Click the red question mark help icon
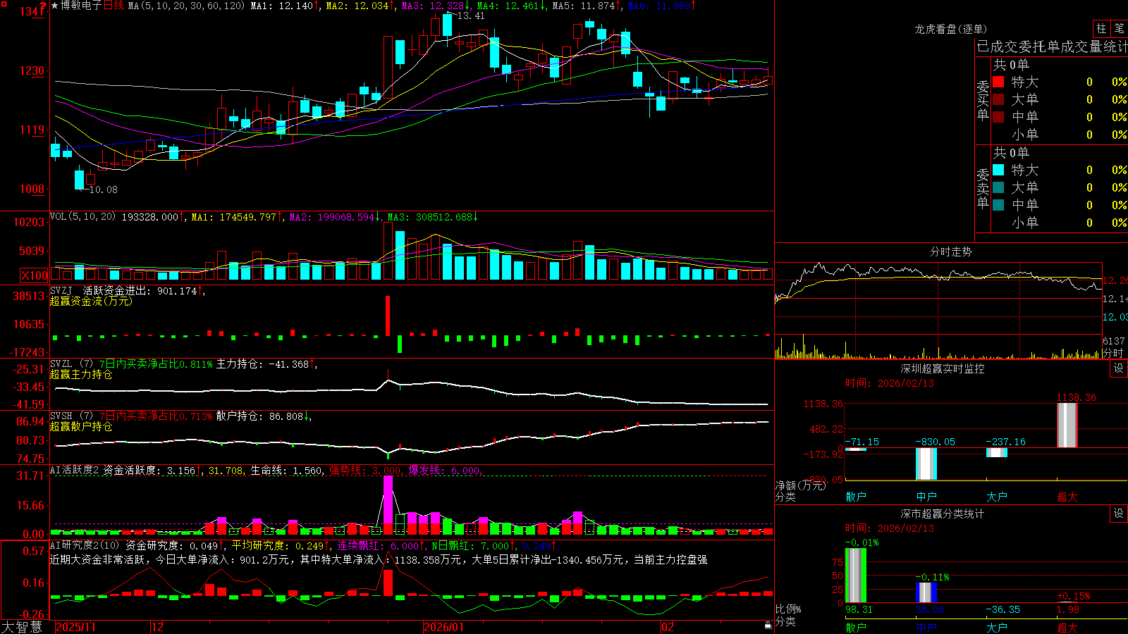1128x634 pixels. click(43, 6)
